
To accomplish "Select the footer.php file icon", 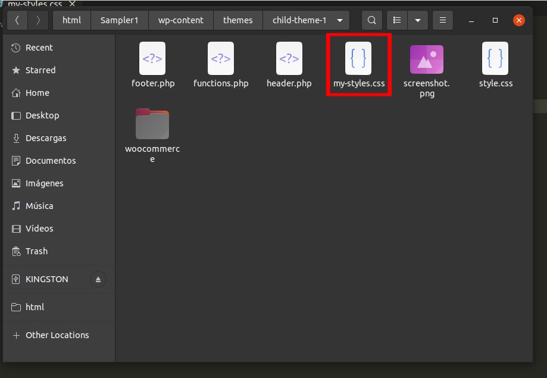I will [x=152, y=58].
